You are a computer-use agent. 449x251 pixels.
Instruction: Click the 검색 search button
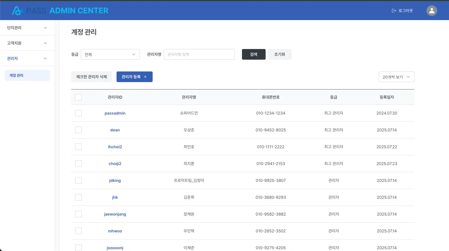tap(254, 54)
